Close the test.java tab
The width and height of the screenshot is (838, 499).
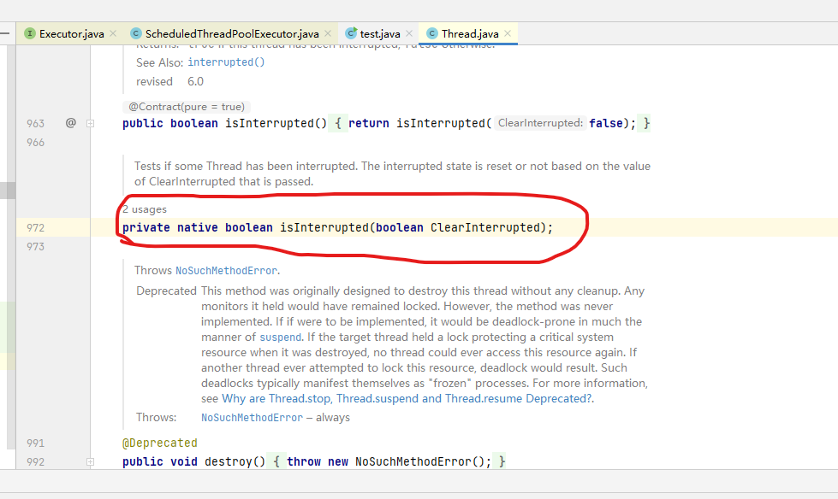coord(409,33)
